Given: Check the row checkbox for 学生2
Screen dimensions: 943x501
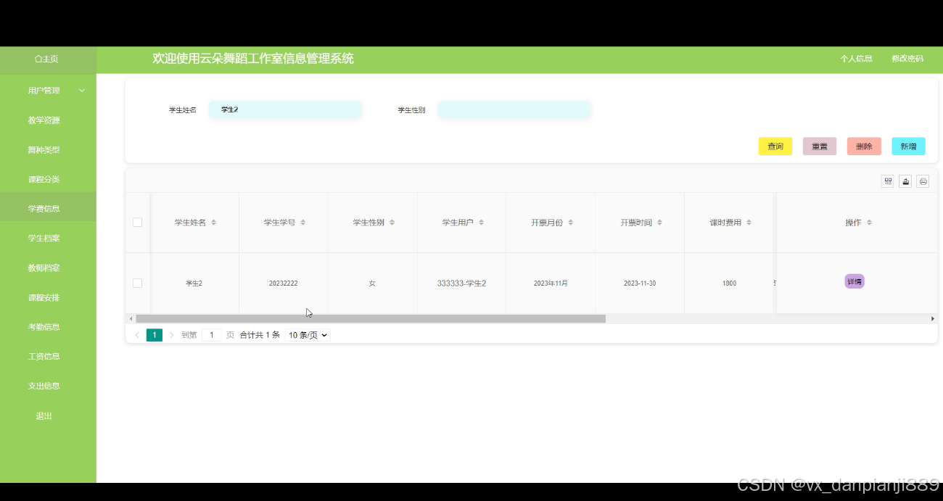Looking at the screenshot, I should (137, 283).
